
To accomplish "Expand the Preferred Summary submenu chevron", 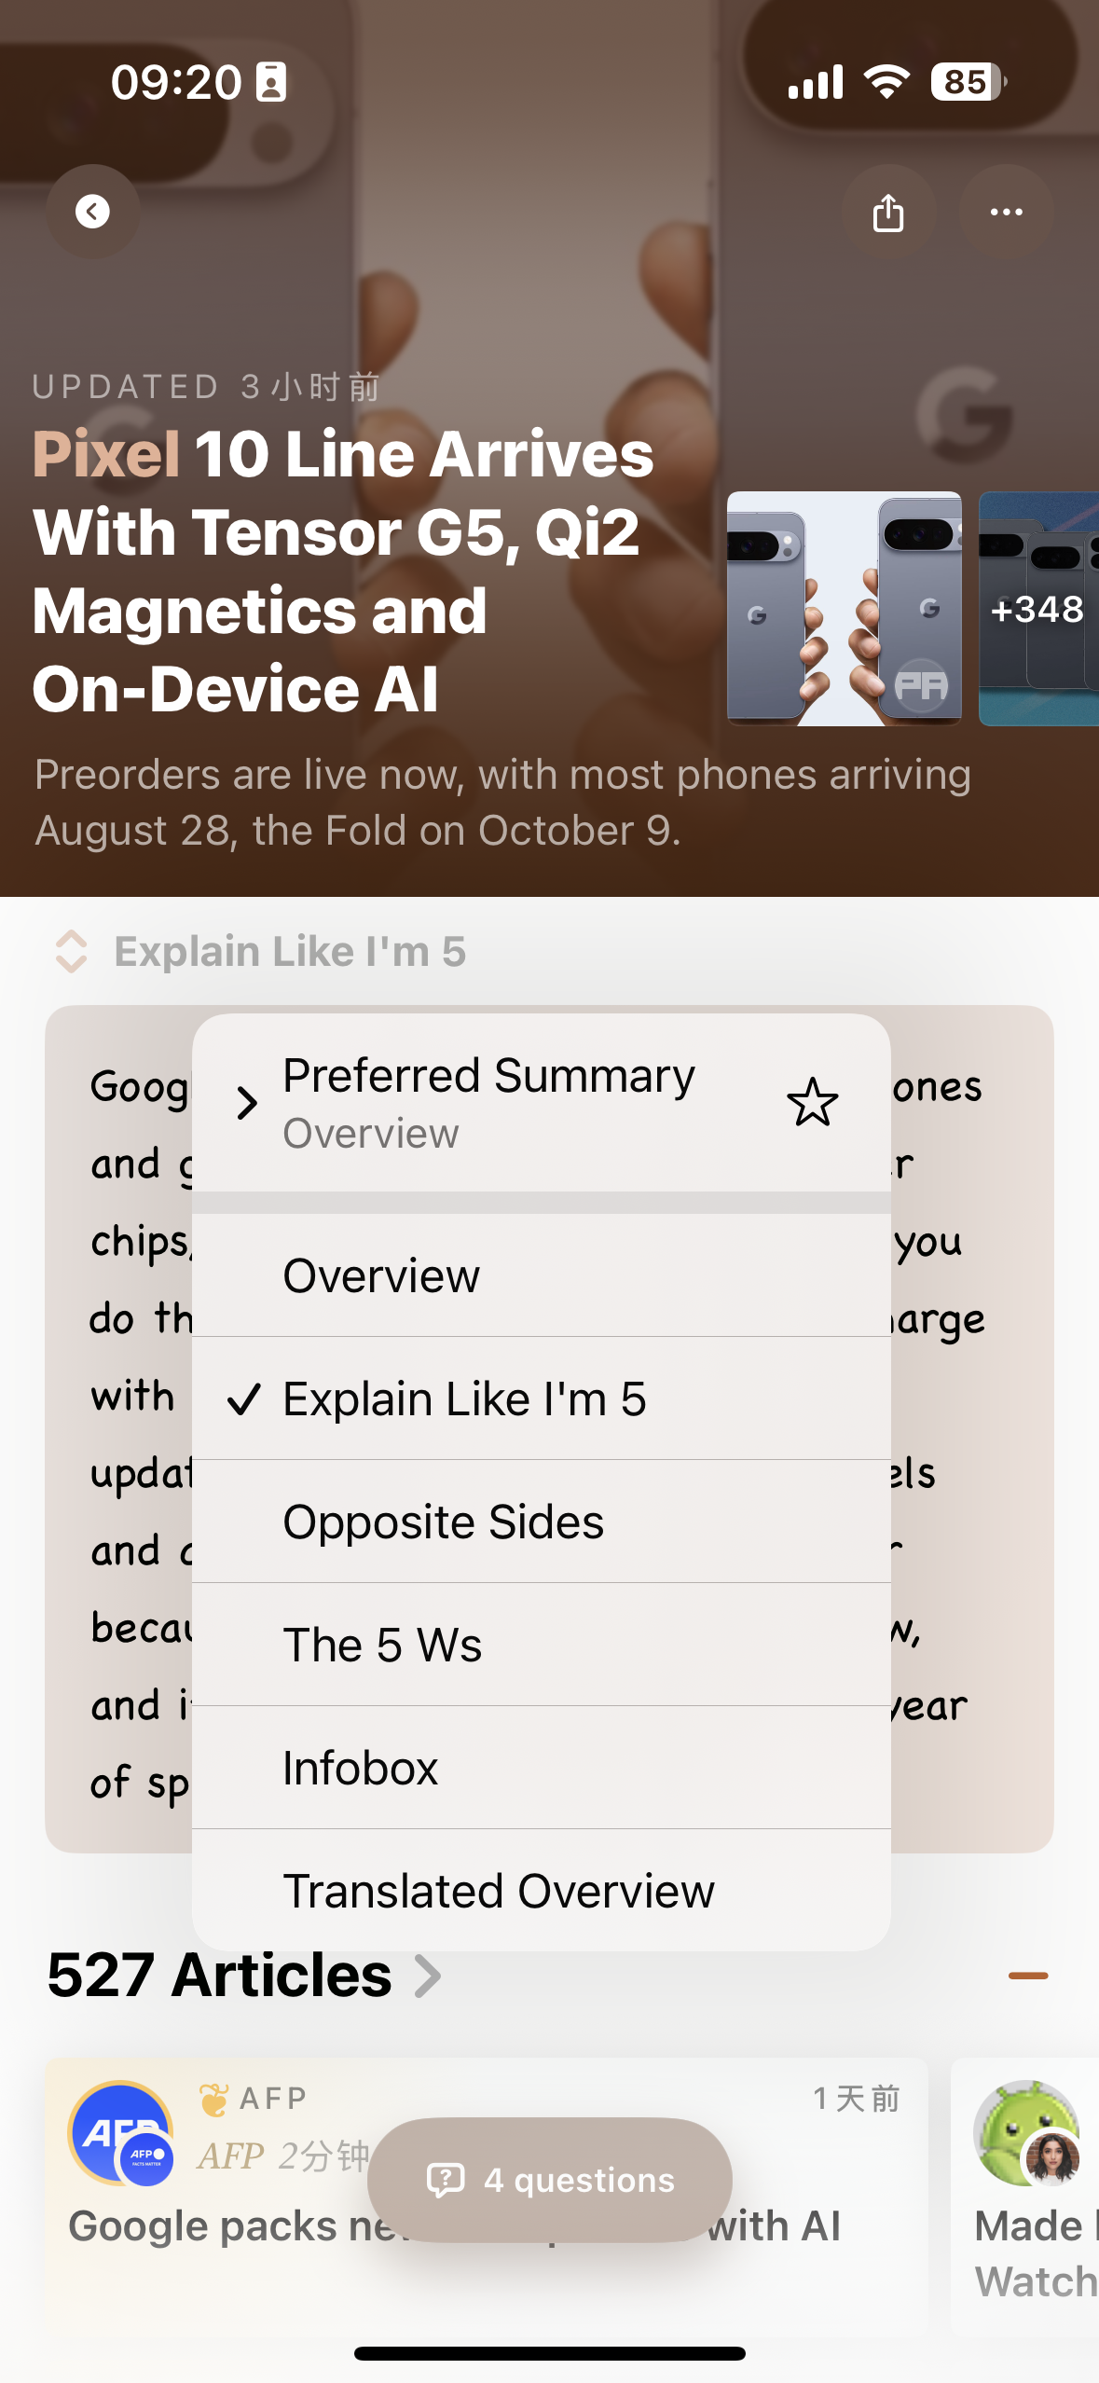I will pyautogui.click(x=246, y=1103).
